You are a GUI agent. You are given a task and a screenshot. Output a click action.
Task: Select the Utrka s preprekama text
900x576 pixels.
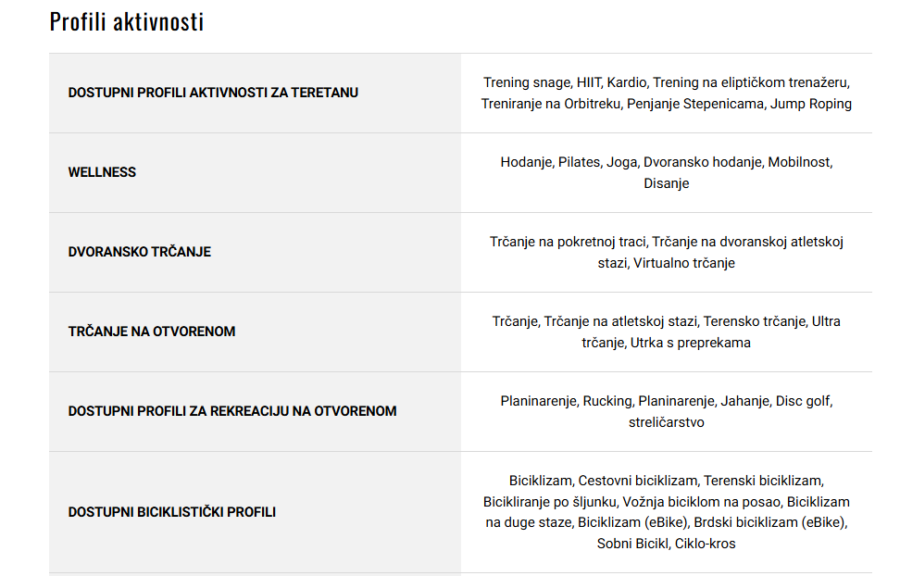pyautogui.click(x=667, y=343)
